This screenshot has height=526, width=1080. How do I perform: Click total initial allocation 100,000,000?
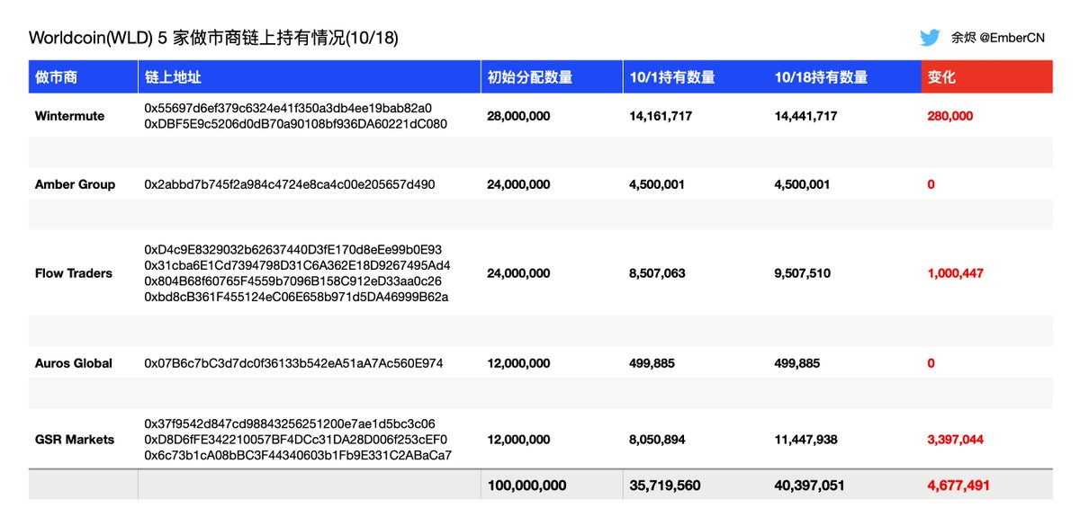(526, 485)
